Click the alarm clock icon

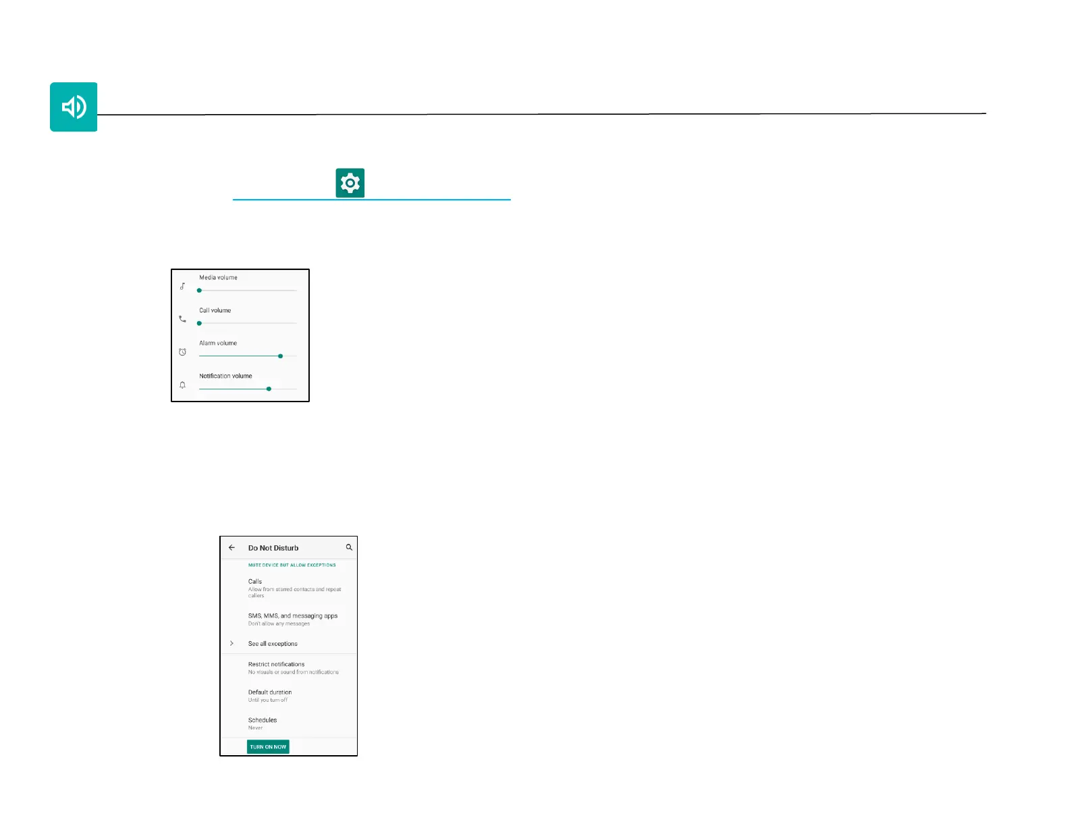[182, 352]
